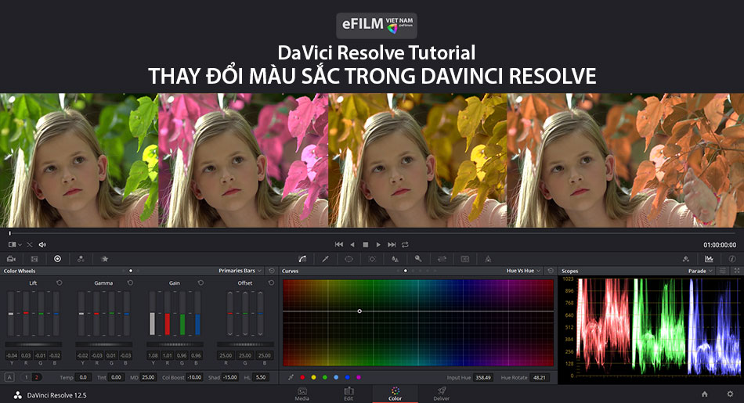Reset the Gamma bars

point(130,282)
